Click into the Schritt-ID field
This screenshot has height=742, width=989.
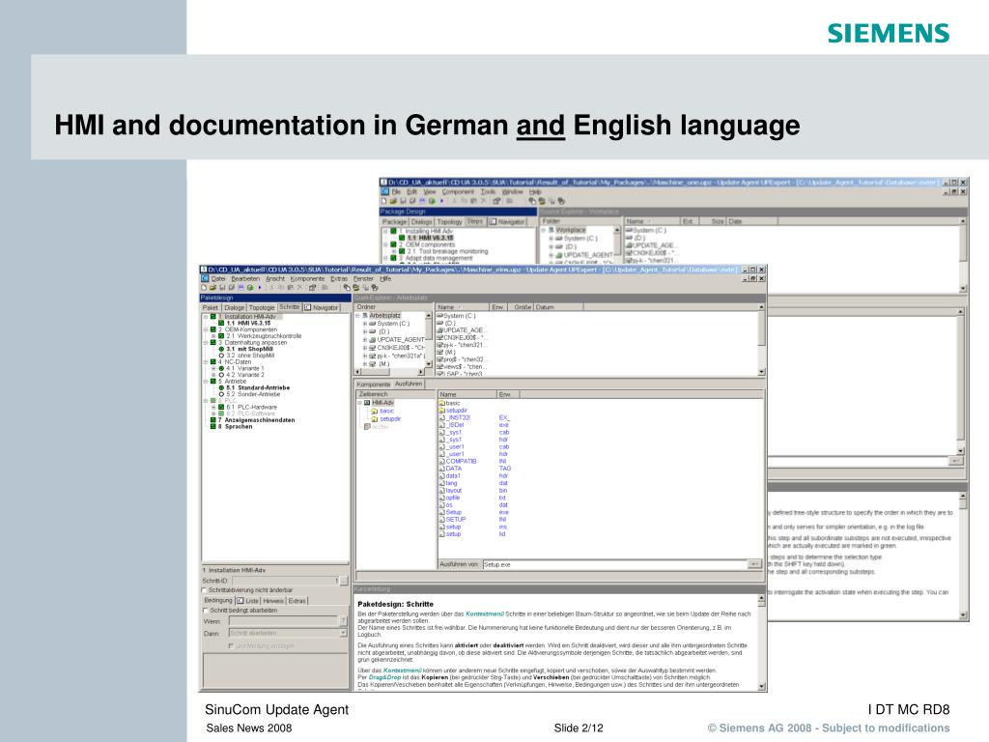pyautogui.click(x=285, y=581)
